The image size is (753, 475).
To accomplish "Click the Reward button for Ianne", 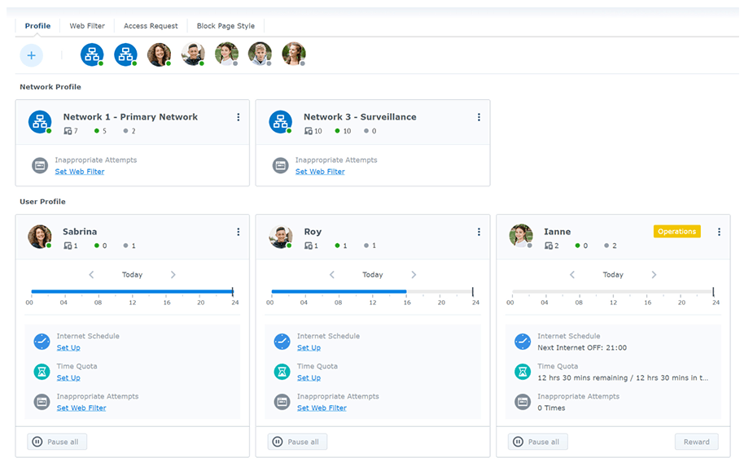I will [x=696, y=442].
